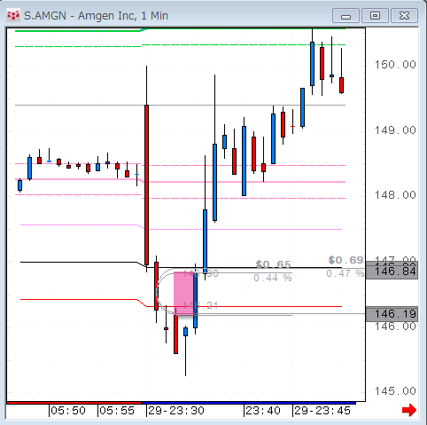
Task: Close the Amgen chart window
Action: [404, 16]
